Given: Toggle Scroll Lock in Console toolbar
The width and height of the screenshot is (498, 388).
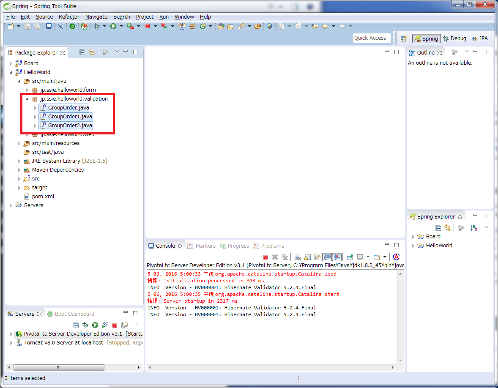Looking at the screenshot, I should [307, 257].
